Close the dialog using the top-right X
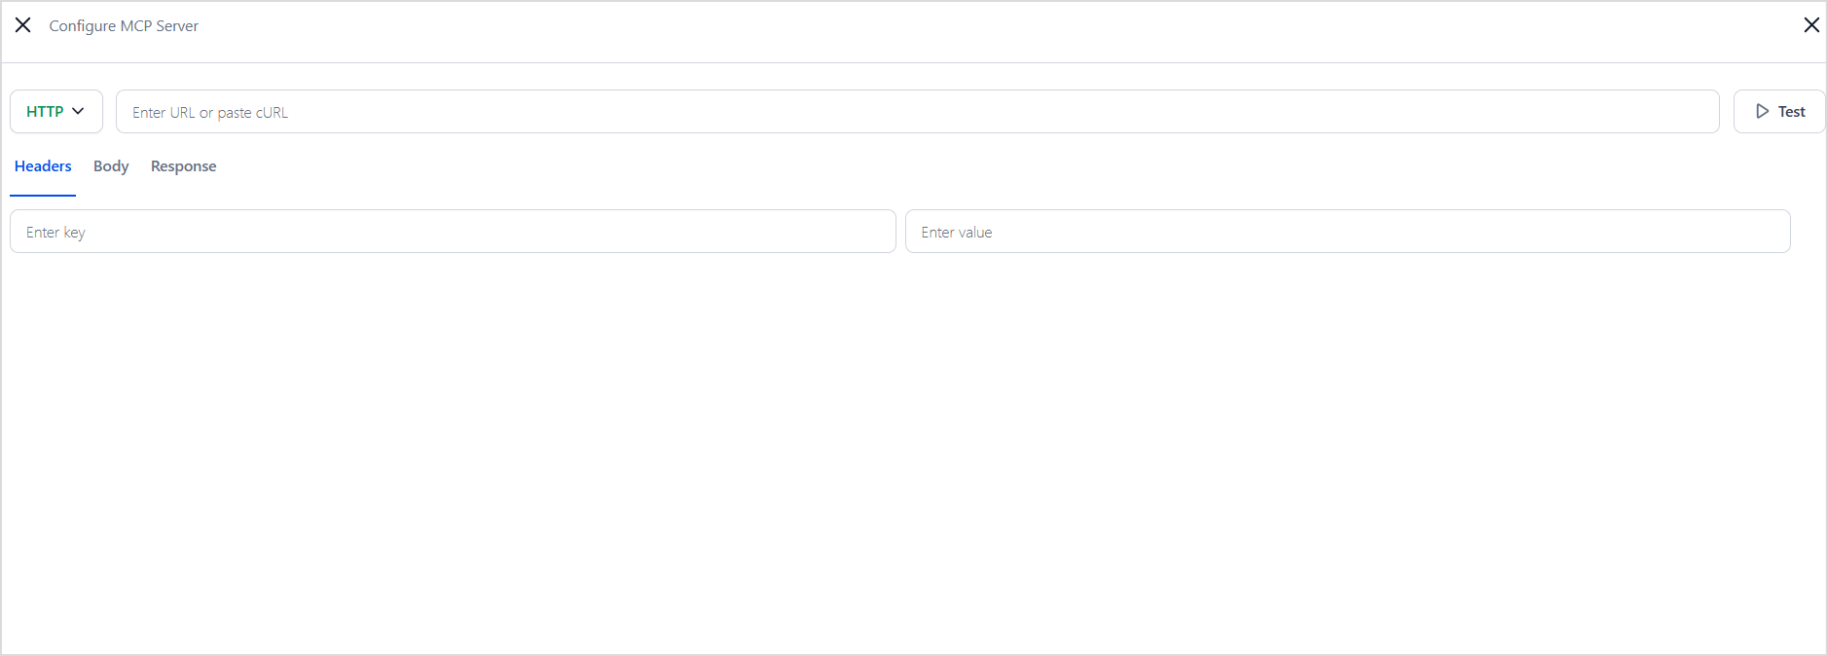 (x=1811, y=25)
